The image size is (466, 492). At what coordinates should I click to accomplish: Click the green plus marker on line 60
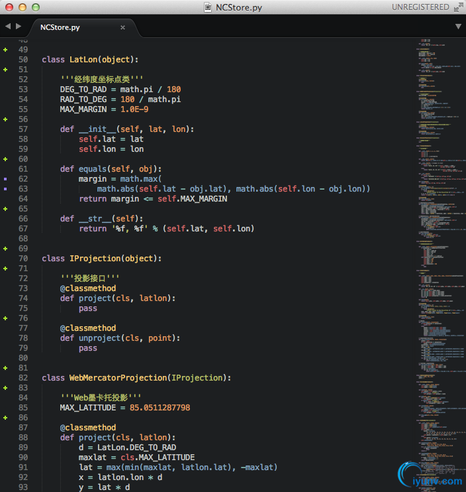coord(5,159)
